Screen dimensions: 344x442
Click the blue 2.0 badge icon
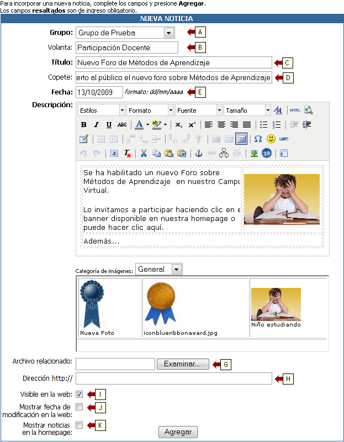pos(267,154)
